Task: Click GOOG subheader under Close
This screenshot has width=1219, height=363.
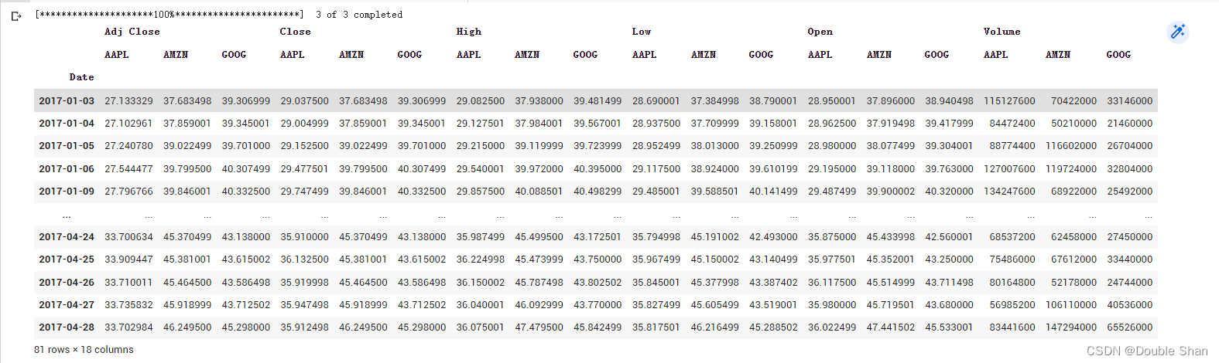Action: pos(409,55)
